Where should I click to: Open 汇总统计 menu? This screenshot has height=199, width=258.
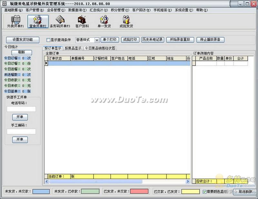pos(99,10)
